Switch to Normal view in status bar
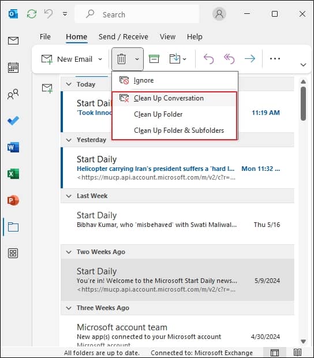 274,353
